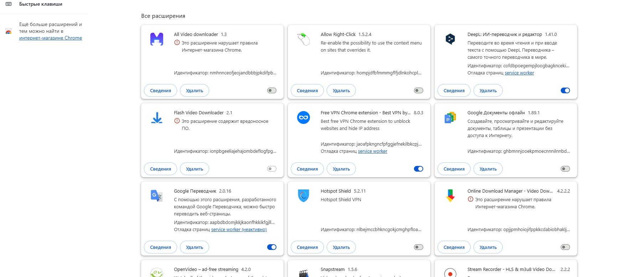
Task: Enable the All Video downloader toggle
Action: (x=272, y=90)
